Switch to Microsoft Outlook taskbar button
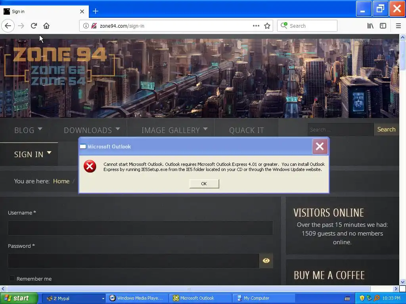Viewport: 406px width, 304px height. [200, 298]
